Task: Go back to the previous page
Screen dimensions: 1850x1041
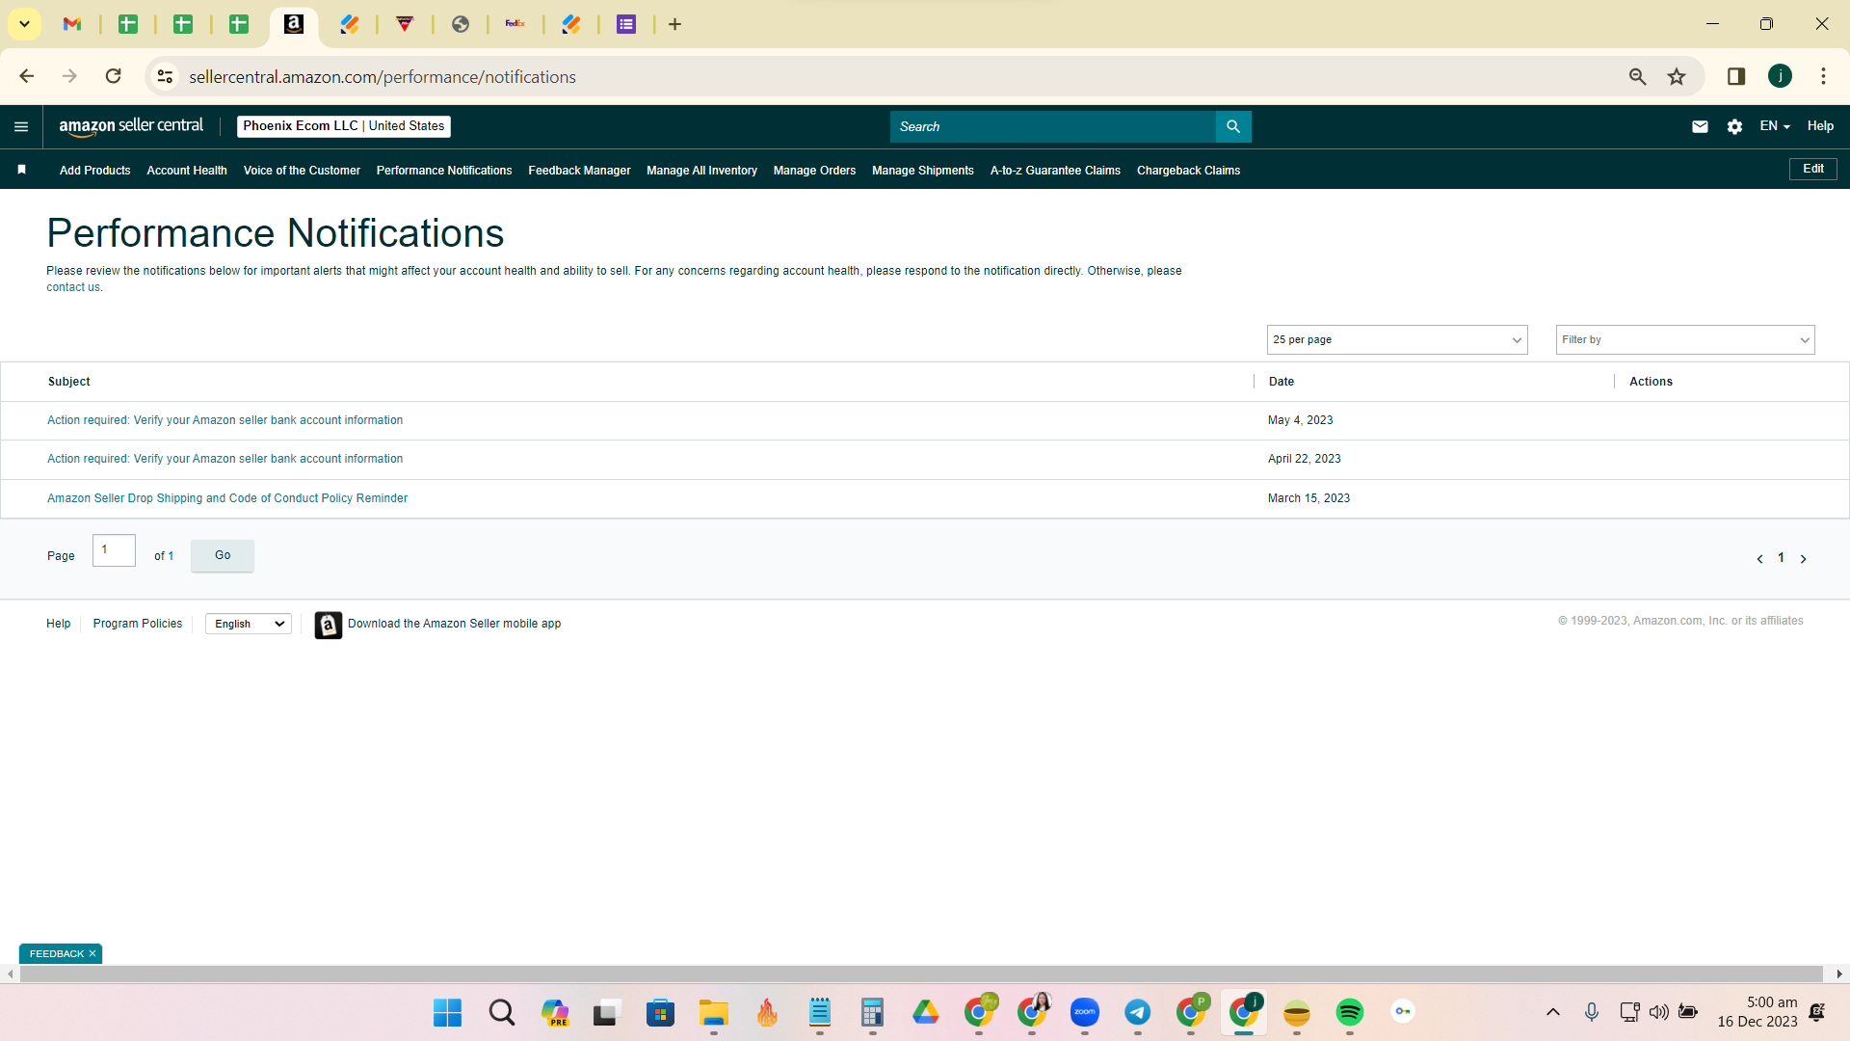Action: coord(27,76)
